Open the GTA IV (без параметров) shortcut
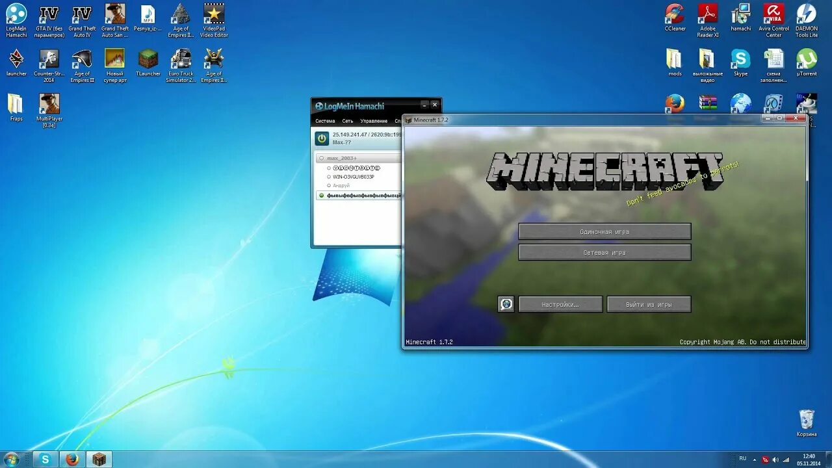Image resolution: width=832 pixels, height=468 pixels. [x=49, y=20]
